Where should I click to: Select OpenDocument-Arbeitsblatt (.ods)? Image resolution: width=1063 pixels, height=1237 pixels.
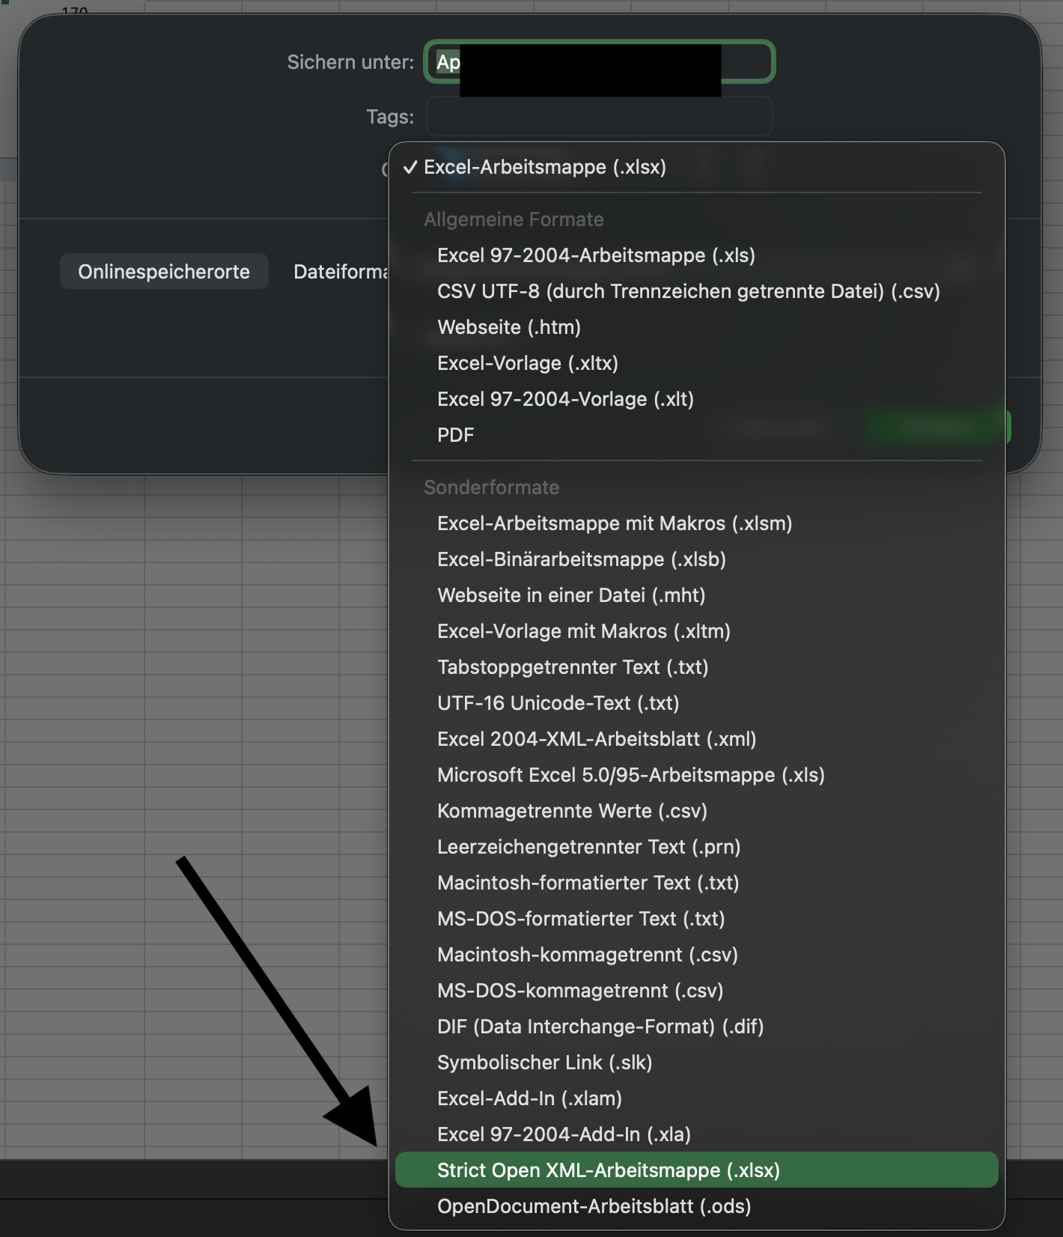click(696, 1206)
